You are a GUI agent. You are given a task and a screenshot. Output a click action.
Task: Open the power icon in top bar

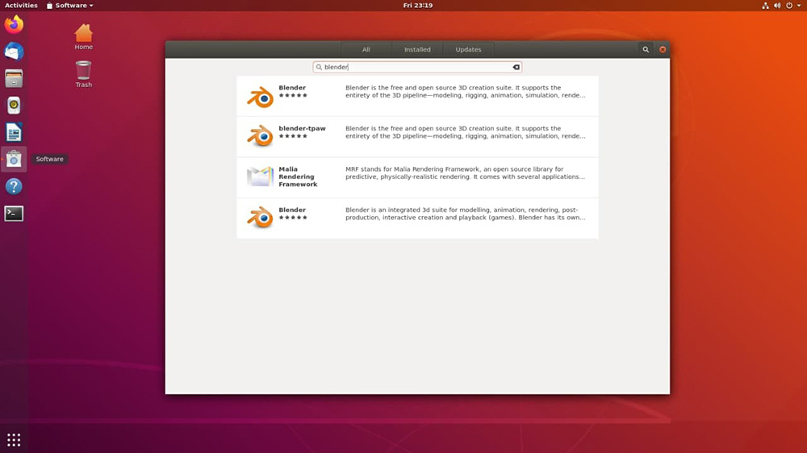[789, 6]
